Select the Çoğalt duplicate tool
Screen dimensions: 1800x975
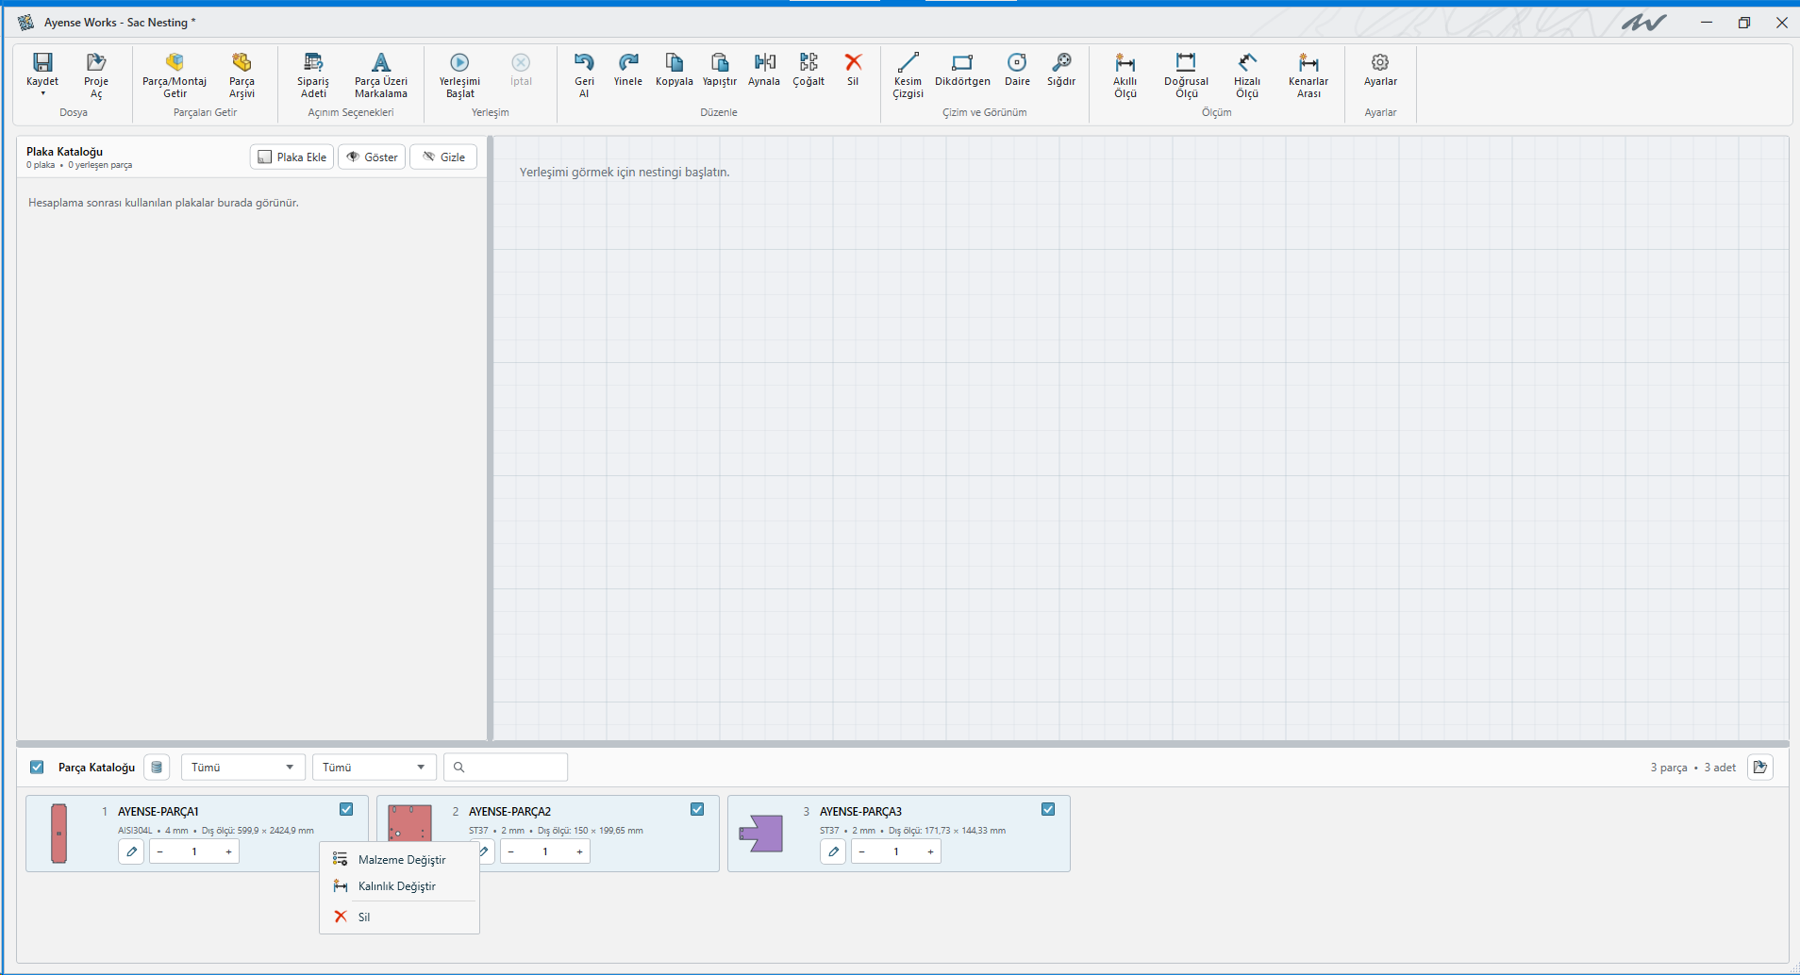[808, 69]
